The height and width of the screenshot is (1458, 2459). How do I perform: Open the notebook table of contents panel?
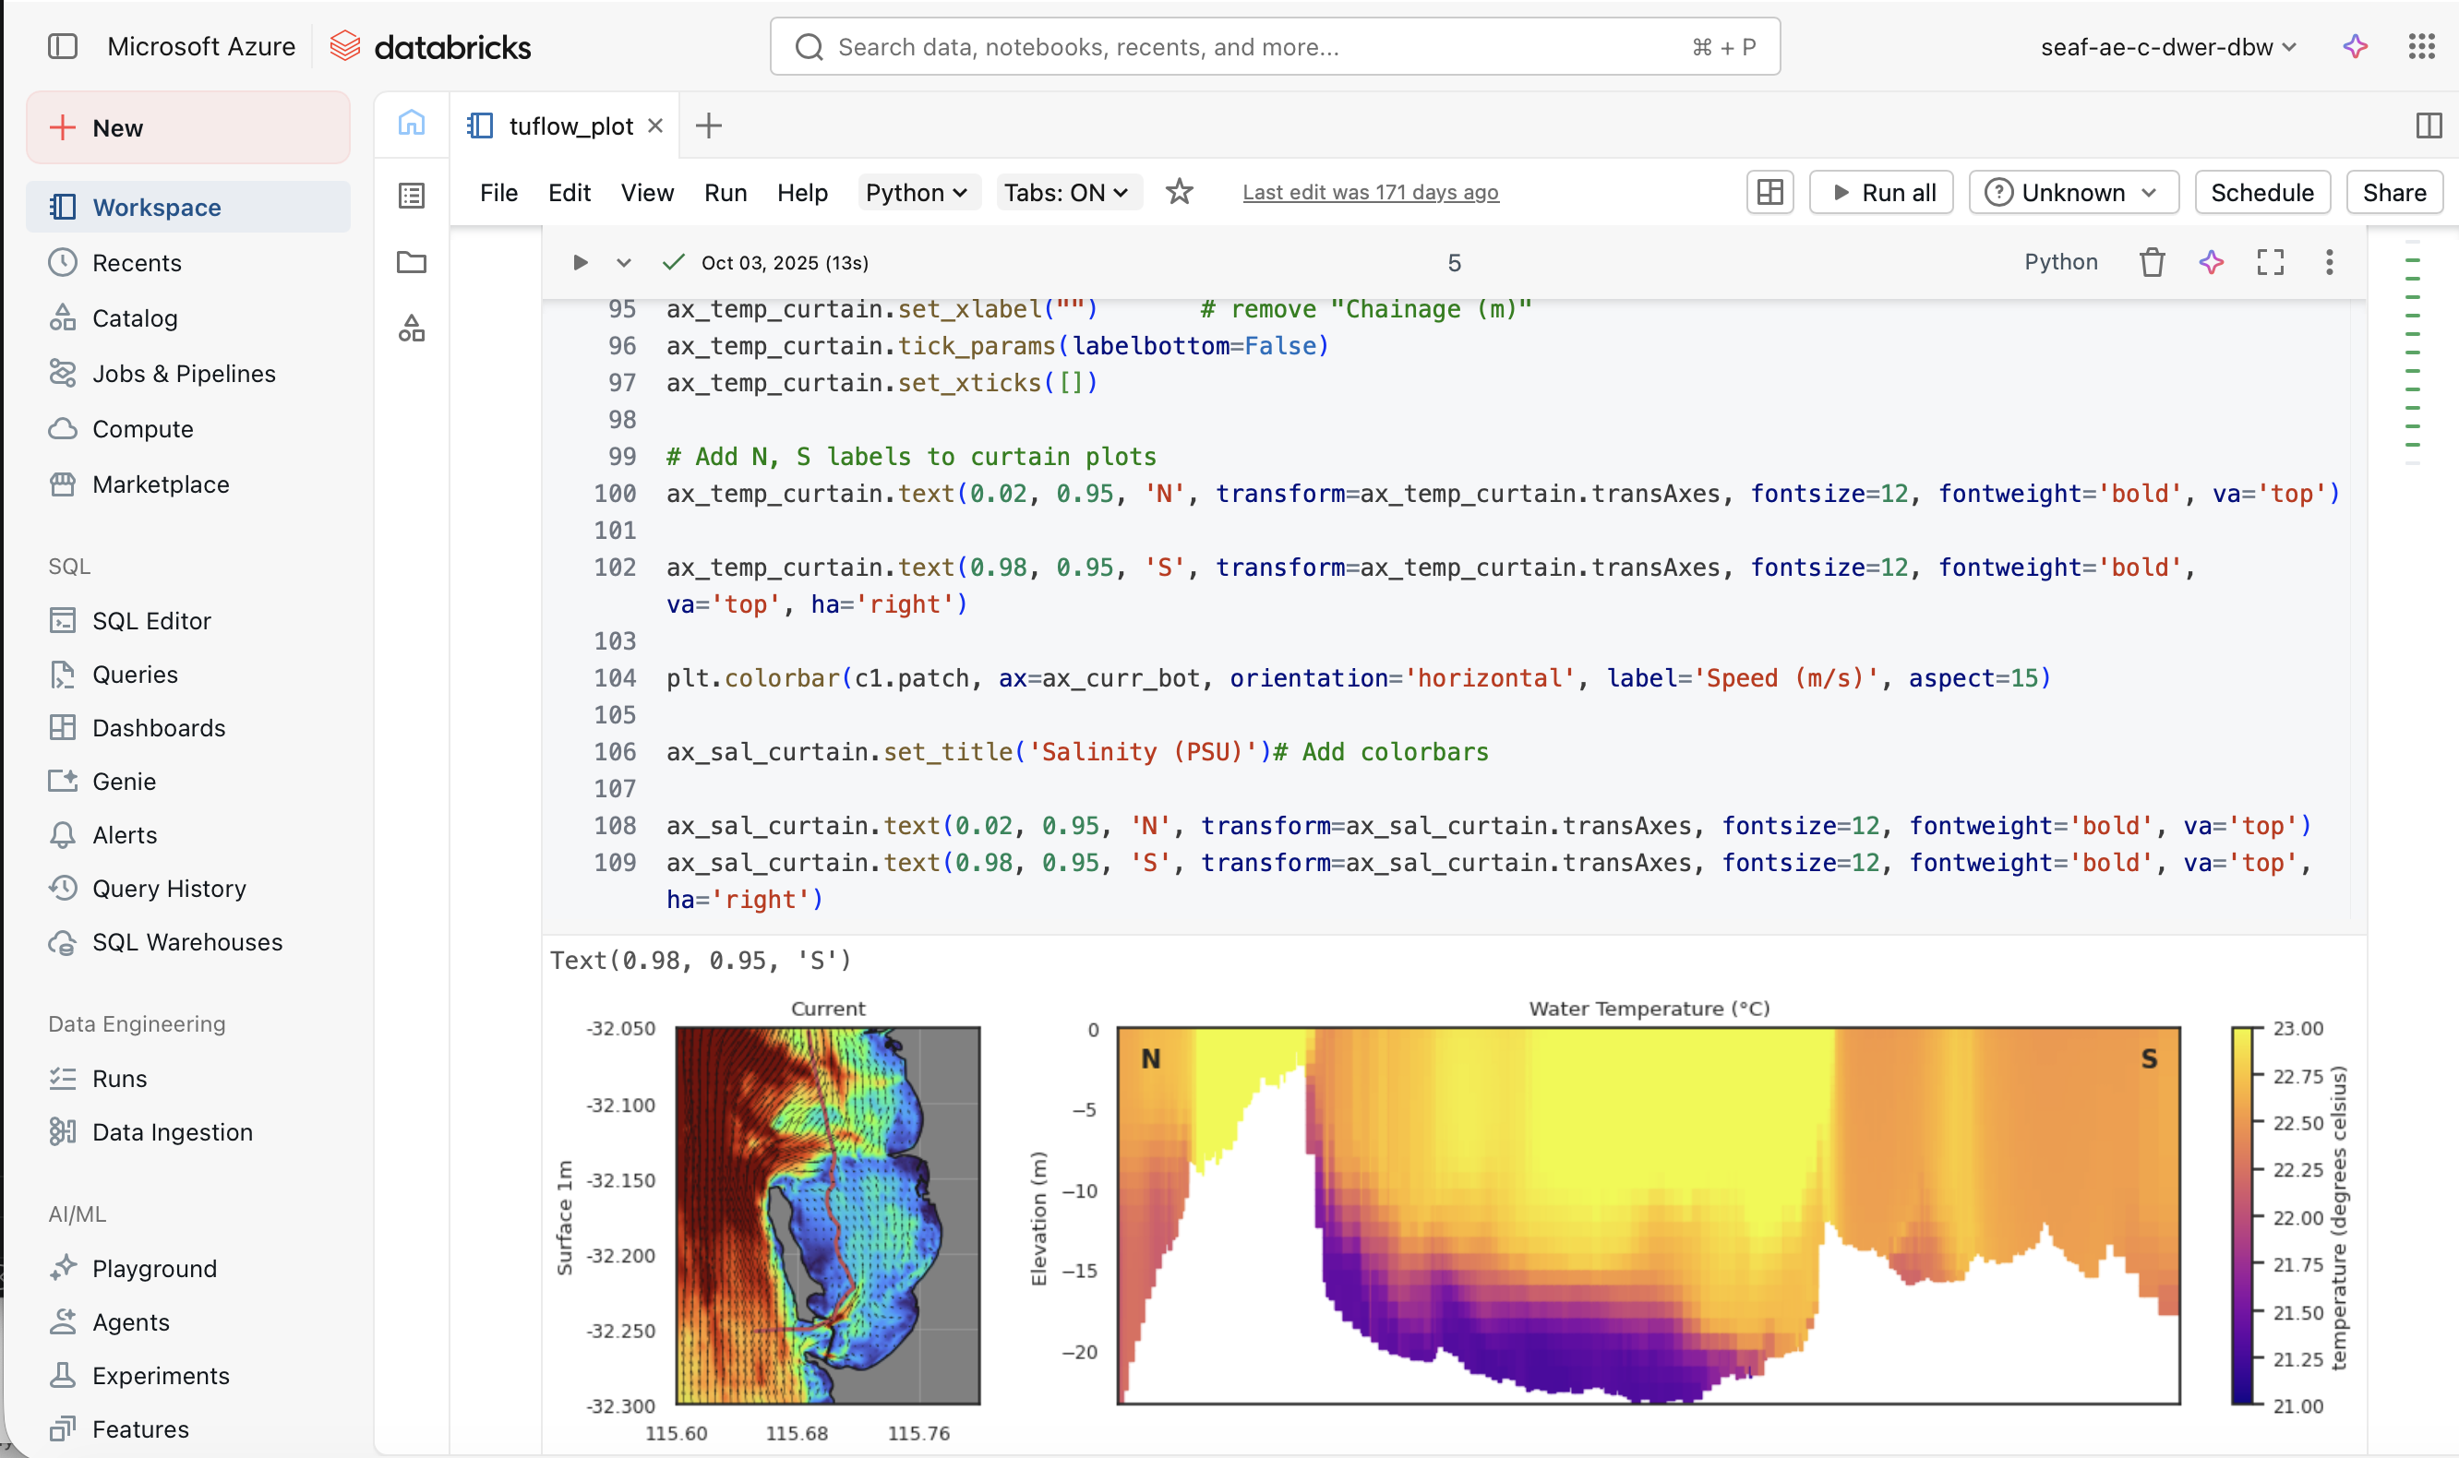point(411,195)
